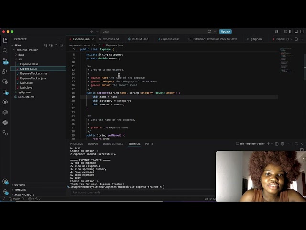This screenshot has height=230, width=306.
Task: Add a new terminal with plus icon
Action: pos(268,144)
